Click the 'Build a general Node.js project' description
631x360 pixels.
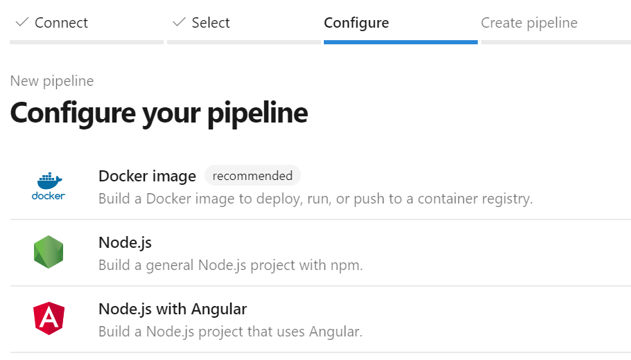click(231, 265)
